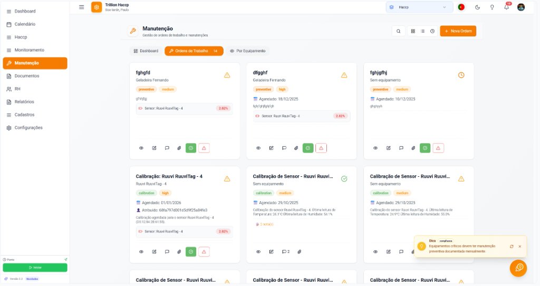The width and height of the screenshot is (540, 286).
Task: Click the 2 nota(s) link
Action: click(x=265, y=224)
